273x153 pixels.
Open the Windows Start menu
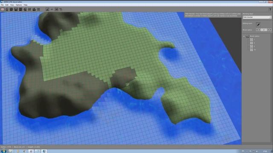coord(3,151)
